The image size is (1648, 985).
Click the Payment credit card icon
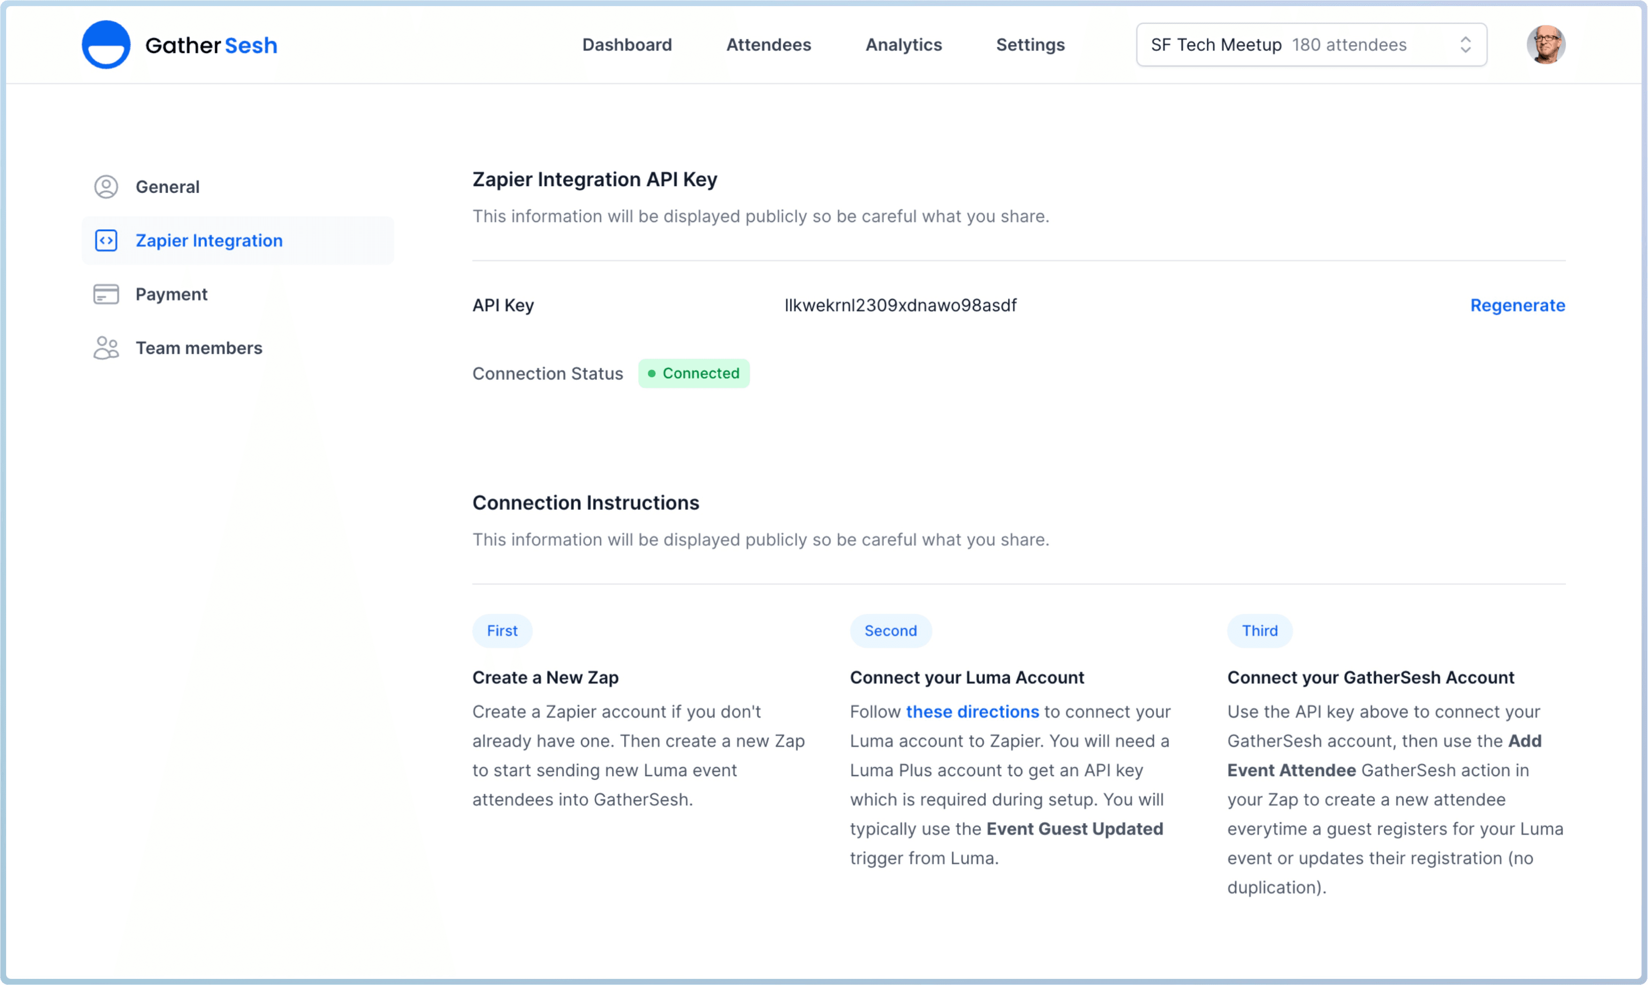[106, 294]
